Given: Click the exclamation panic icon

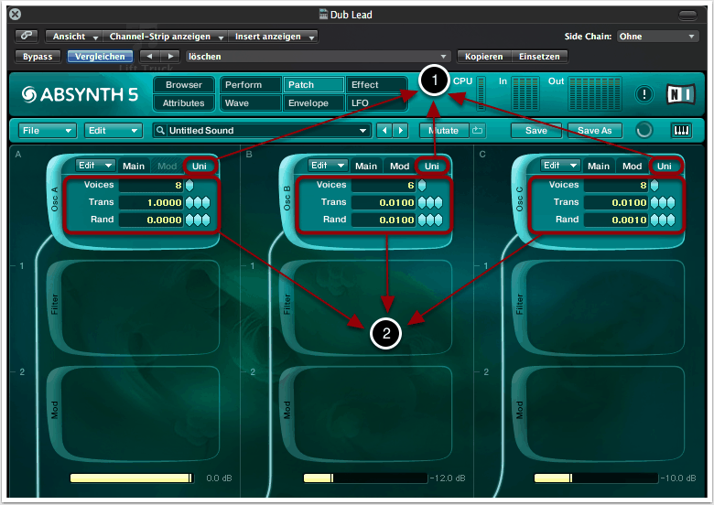Looking at the screenshot, I should [x=644, y=93].
